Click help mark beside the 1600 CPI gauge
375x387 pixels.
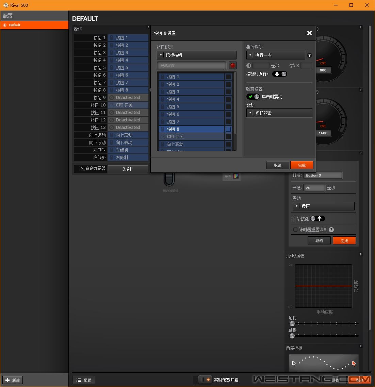pyautogui.click(x=361, y=90)
